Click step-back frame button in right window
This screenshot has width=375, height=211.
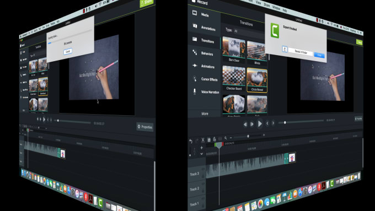tap(245, 125)
